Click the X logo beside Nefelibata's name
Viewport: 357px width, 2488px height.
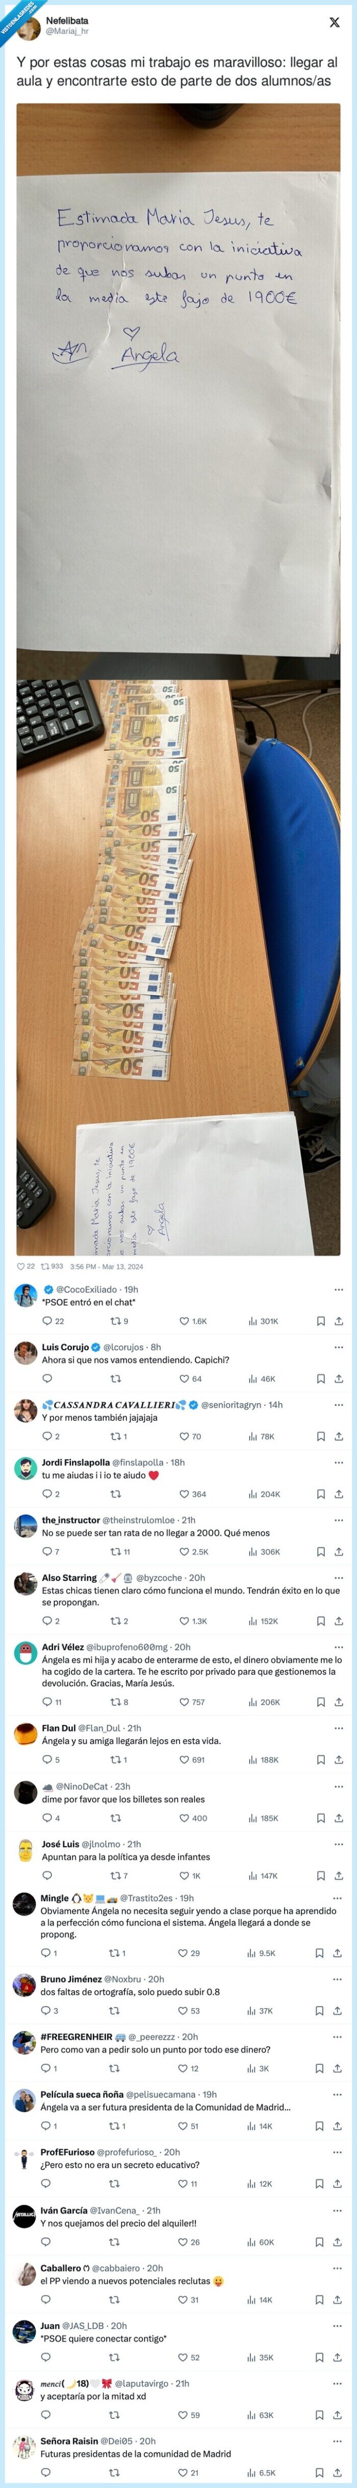click(x=334, y=22)
